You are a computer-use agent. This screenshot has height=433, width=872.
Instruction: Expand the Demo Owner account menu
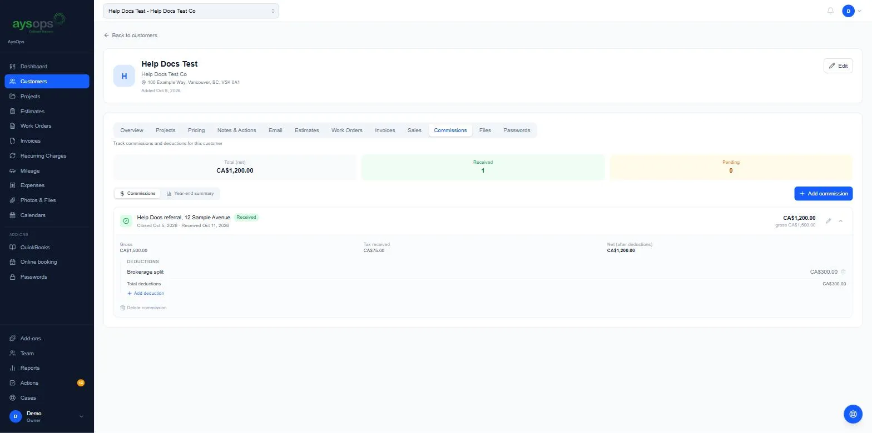click(47, 416)
